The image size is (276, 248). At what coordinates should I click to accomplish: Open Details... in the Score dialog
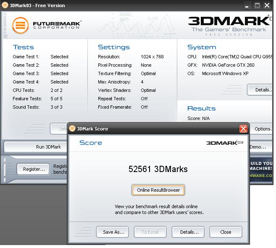point(188,232)
